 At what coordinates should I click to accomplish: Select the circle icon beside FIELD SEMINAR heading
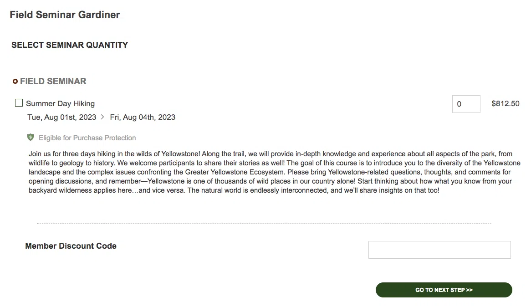pos(15,81)
